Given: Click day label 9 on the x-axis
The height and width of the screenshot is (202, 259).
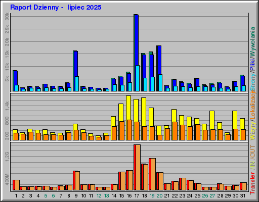Looking at the screenshot, I should tap(76, 196).
